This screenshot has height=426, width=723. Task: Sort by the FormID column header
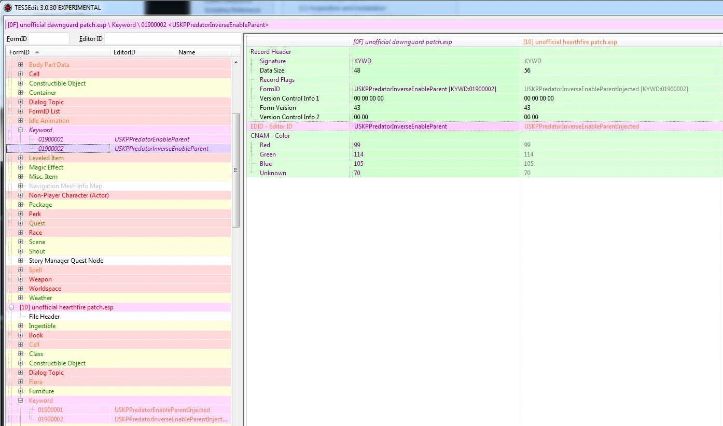click(58, 52)
